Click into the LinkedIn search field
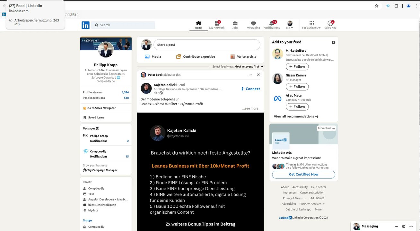420x231 pixels. [123, 25]
